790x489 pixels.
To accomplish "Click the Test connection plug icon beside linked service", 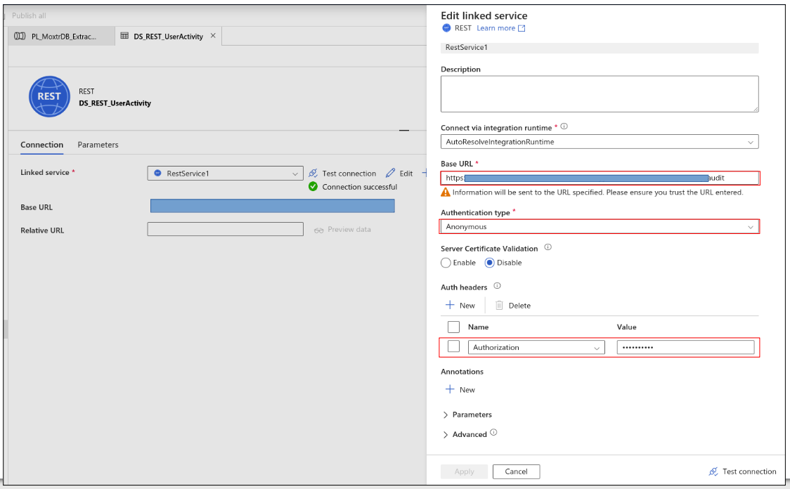I will click(x=313, y=174).
